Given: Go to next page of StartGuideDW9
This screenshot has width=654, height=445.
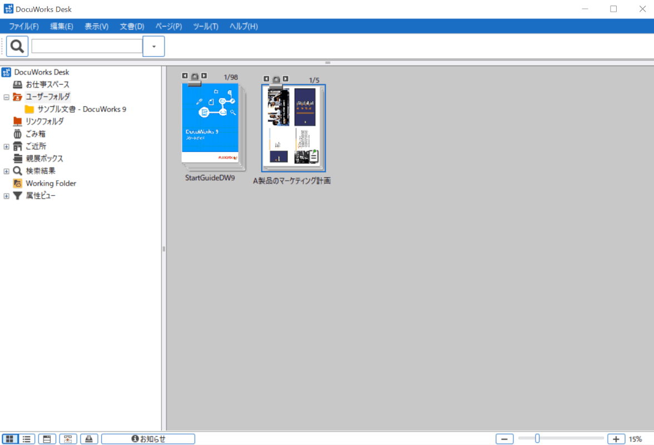Looking at the screenshot, I should coord(204,76).
